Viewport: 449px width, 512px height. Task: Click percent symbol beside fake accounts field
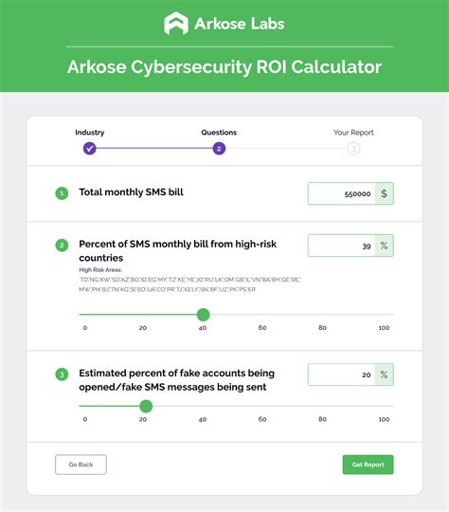click(384, 375)
